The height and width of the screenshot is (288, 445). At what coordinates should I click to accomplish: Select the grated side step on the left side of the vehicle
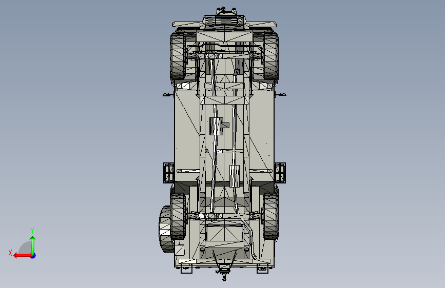tap(168, 173)
